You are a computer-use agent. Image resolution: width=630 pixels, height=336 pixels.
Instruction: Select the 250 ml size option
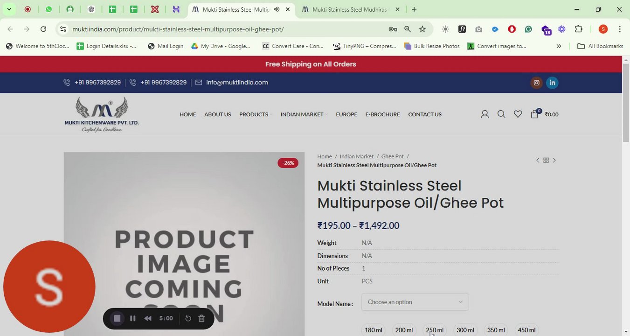coord(435,330)
